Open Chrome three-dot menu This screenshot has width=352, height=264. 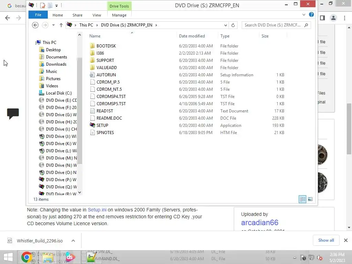click(x=344, y=18)
